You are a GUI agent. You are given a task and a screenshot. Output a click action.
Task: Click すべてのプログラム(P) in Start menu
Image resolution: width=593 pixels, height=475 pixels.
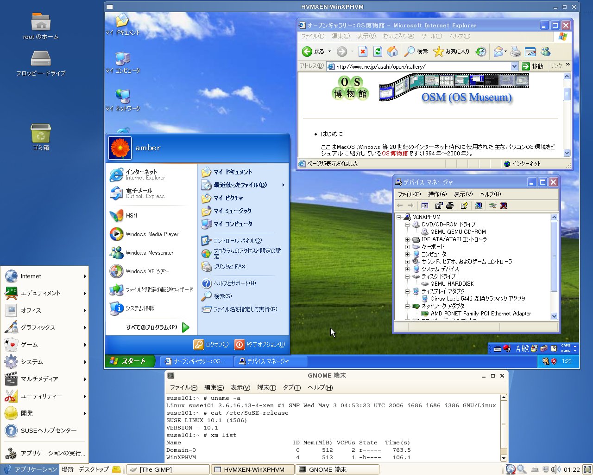point(158,327)
